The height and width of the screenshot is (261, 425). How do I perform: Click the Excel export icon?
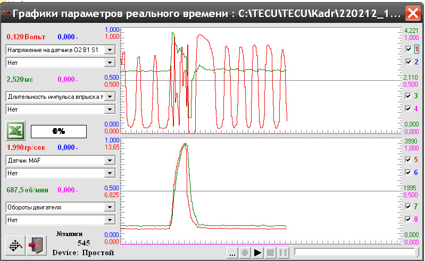coord(15,131)
